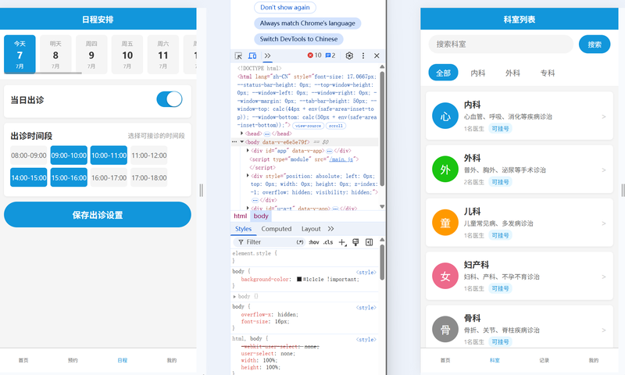Open the /main.js script link
625x375 pixels.
tap(341, 159)
